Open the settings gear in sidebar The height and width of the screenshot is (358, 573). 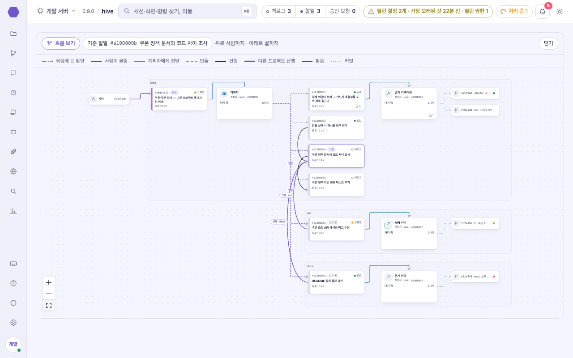pyautogui.click(x=13, y=323)
